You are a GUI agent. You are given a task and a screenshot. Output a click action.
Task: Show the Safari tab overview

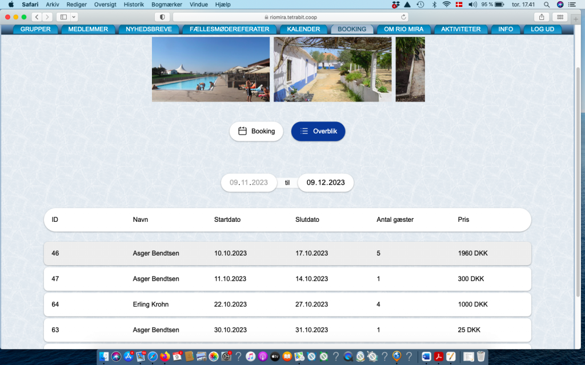pyautogui.click(x=559, y=17)
